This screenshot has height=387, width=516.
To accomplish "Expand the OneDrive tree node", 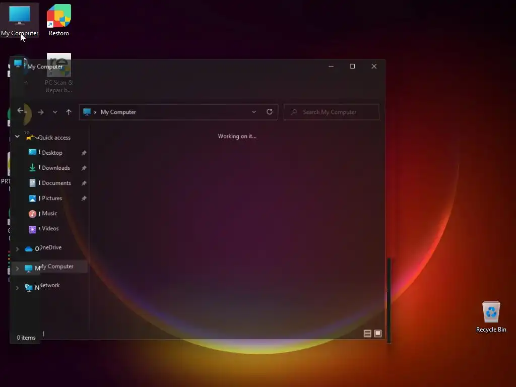I will coord(17,249).
